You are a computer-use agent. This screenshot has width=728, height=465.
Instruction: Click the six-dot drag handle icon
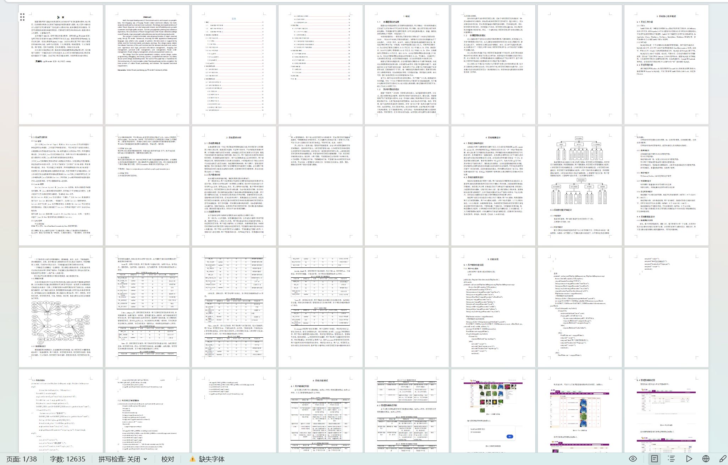click(x=22, y=17)
